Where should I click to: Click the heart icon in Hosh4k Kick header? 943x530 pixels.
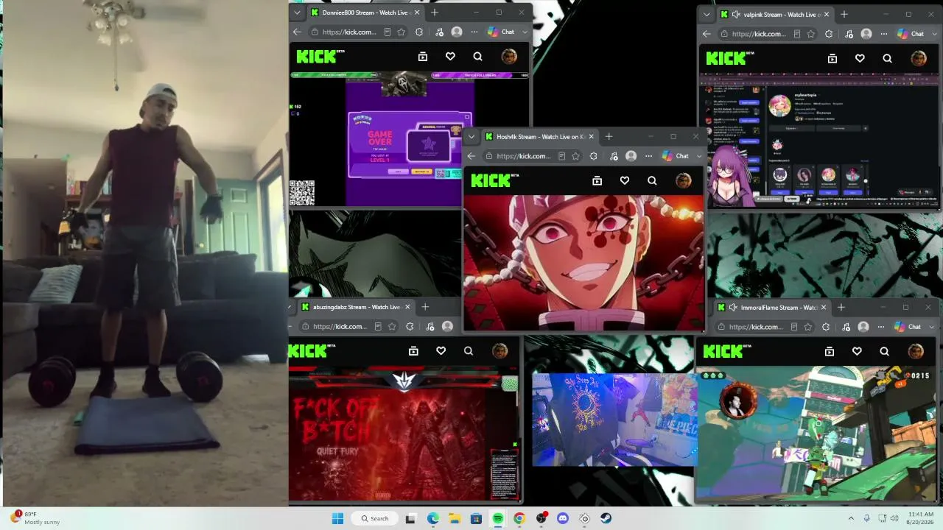coord(625,180)
